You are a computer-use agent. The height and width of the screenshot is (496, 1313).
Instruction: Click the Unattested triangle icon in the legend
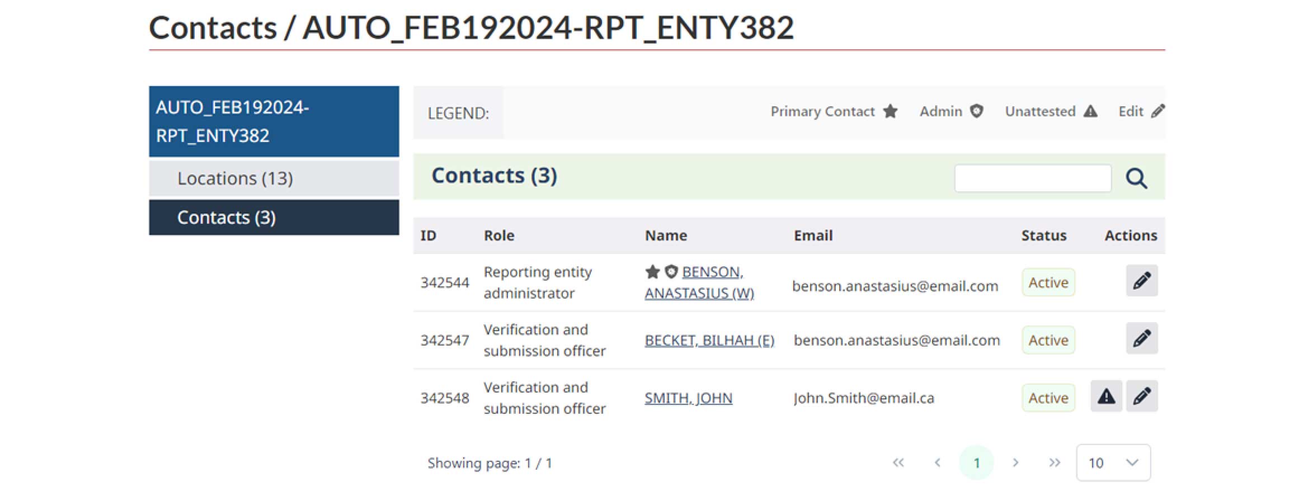1090,111
